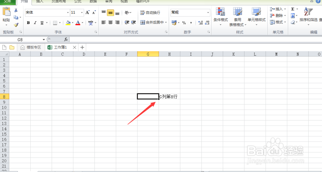Add a new tab with the plus button
Screen dimensions: 322x172
pos(82,47)
